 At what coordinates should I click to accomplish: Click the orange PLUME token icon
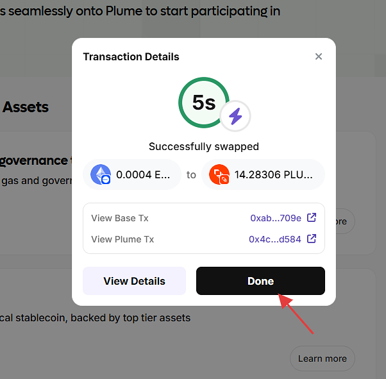tap(219, 174)
